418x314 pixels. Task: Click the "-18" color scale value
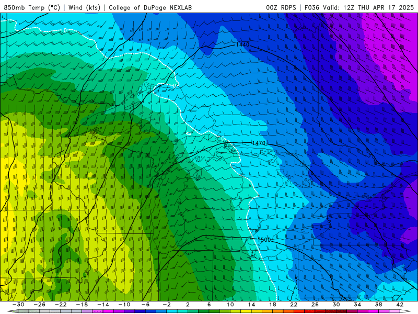82,305
